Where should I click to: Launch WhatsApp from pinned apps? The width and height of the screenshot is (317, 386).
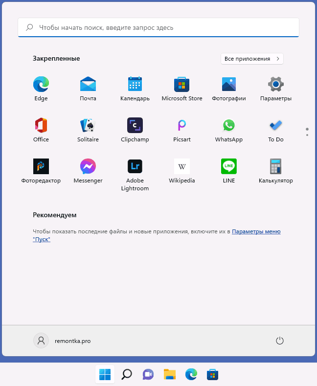point(229,130)
